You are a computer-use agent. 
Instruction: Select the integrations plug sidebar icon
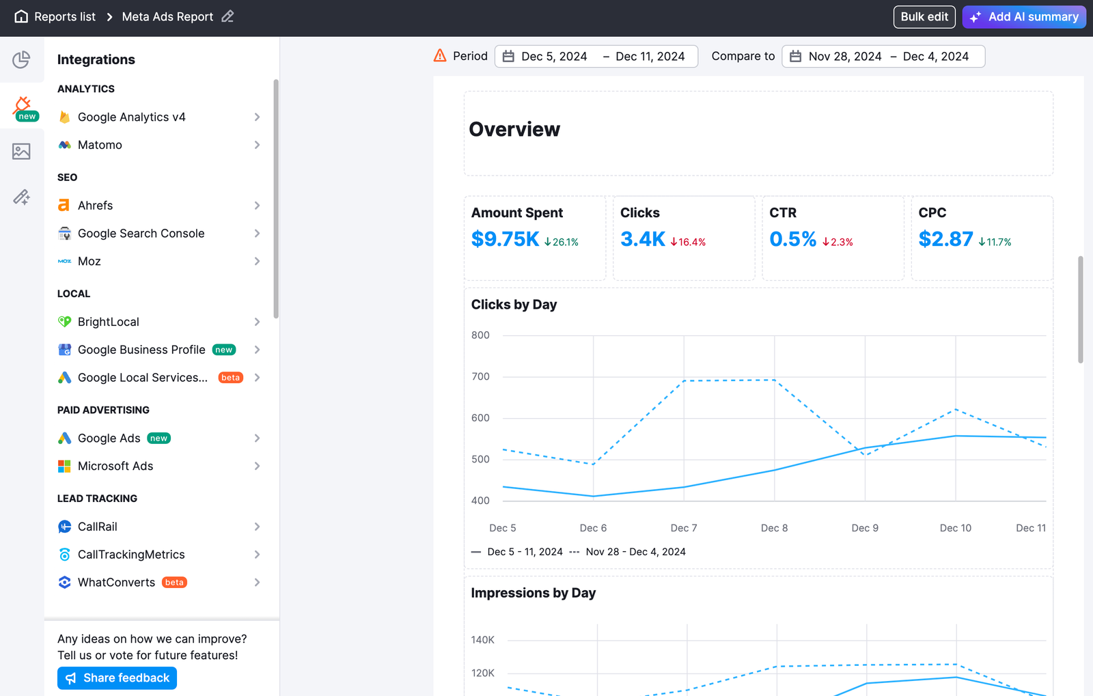22,106
